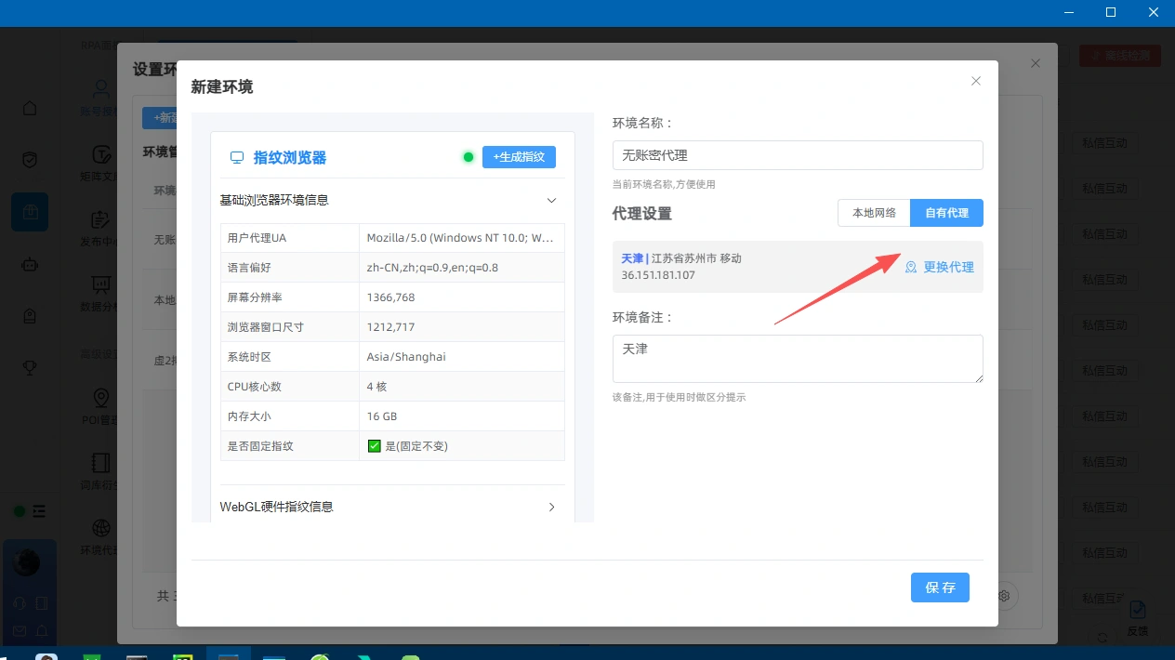Click the 更换代理 location icon
The image size is (1175, 660).
pos(911,267)
